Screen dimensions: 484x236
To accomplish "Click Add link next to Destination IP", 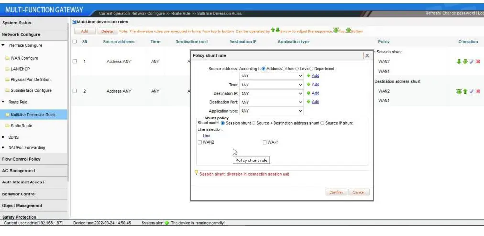I will [x=316, y=93].
